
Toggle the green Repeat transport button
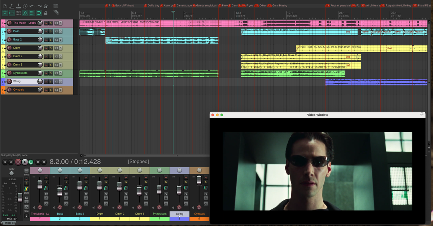pyautogui.click(x=31, y=162)
